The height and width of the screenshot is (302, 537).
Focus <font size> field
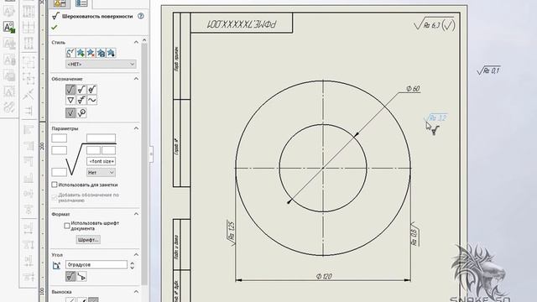coord(101,161)
